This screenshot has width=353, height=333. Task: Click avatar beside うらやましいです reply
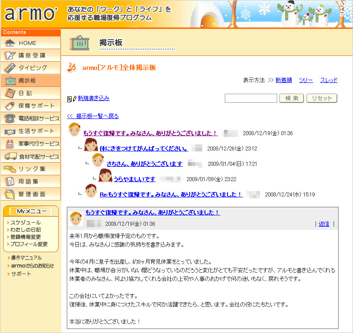point(105,175)
